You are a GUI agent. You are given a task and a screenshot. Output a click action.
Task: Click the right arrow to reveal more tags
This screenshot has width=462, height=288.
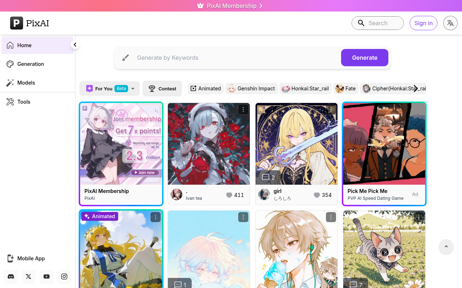(x=415, y=88)
